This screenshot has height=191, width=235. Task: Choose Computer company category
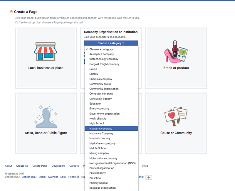pos(111,94)
